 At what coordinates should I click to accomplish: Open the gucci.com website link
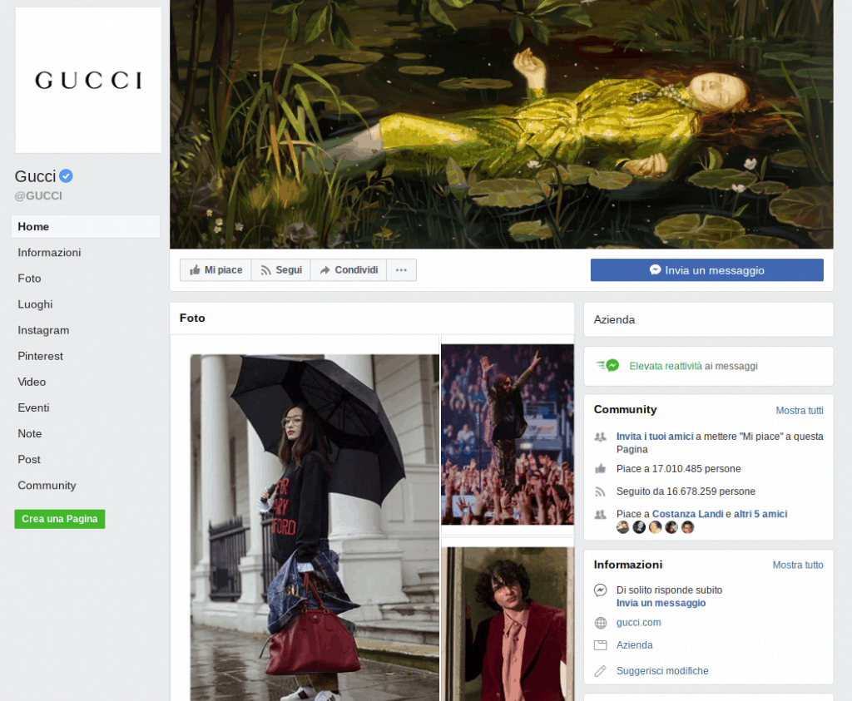pos(638,623)
